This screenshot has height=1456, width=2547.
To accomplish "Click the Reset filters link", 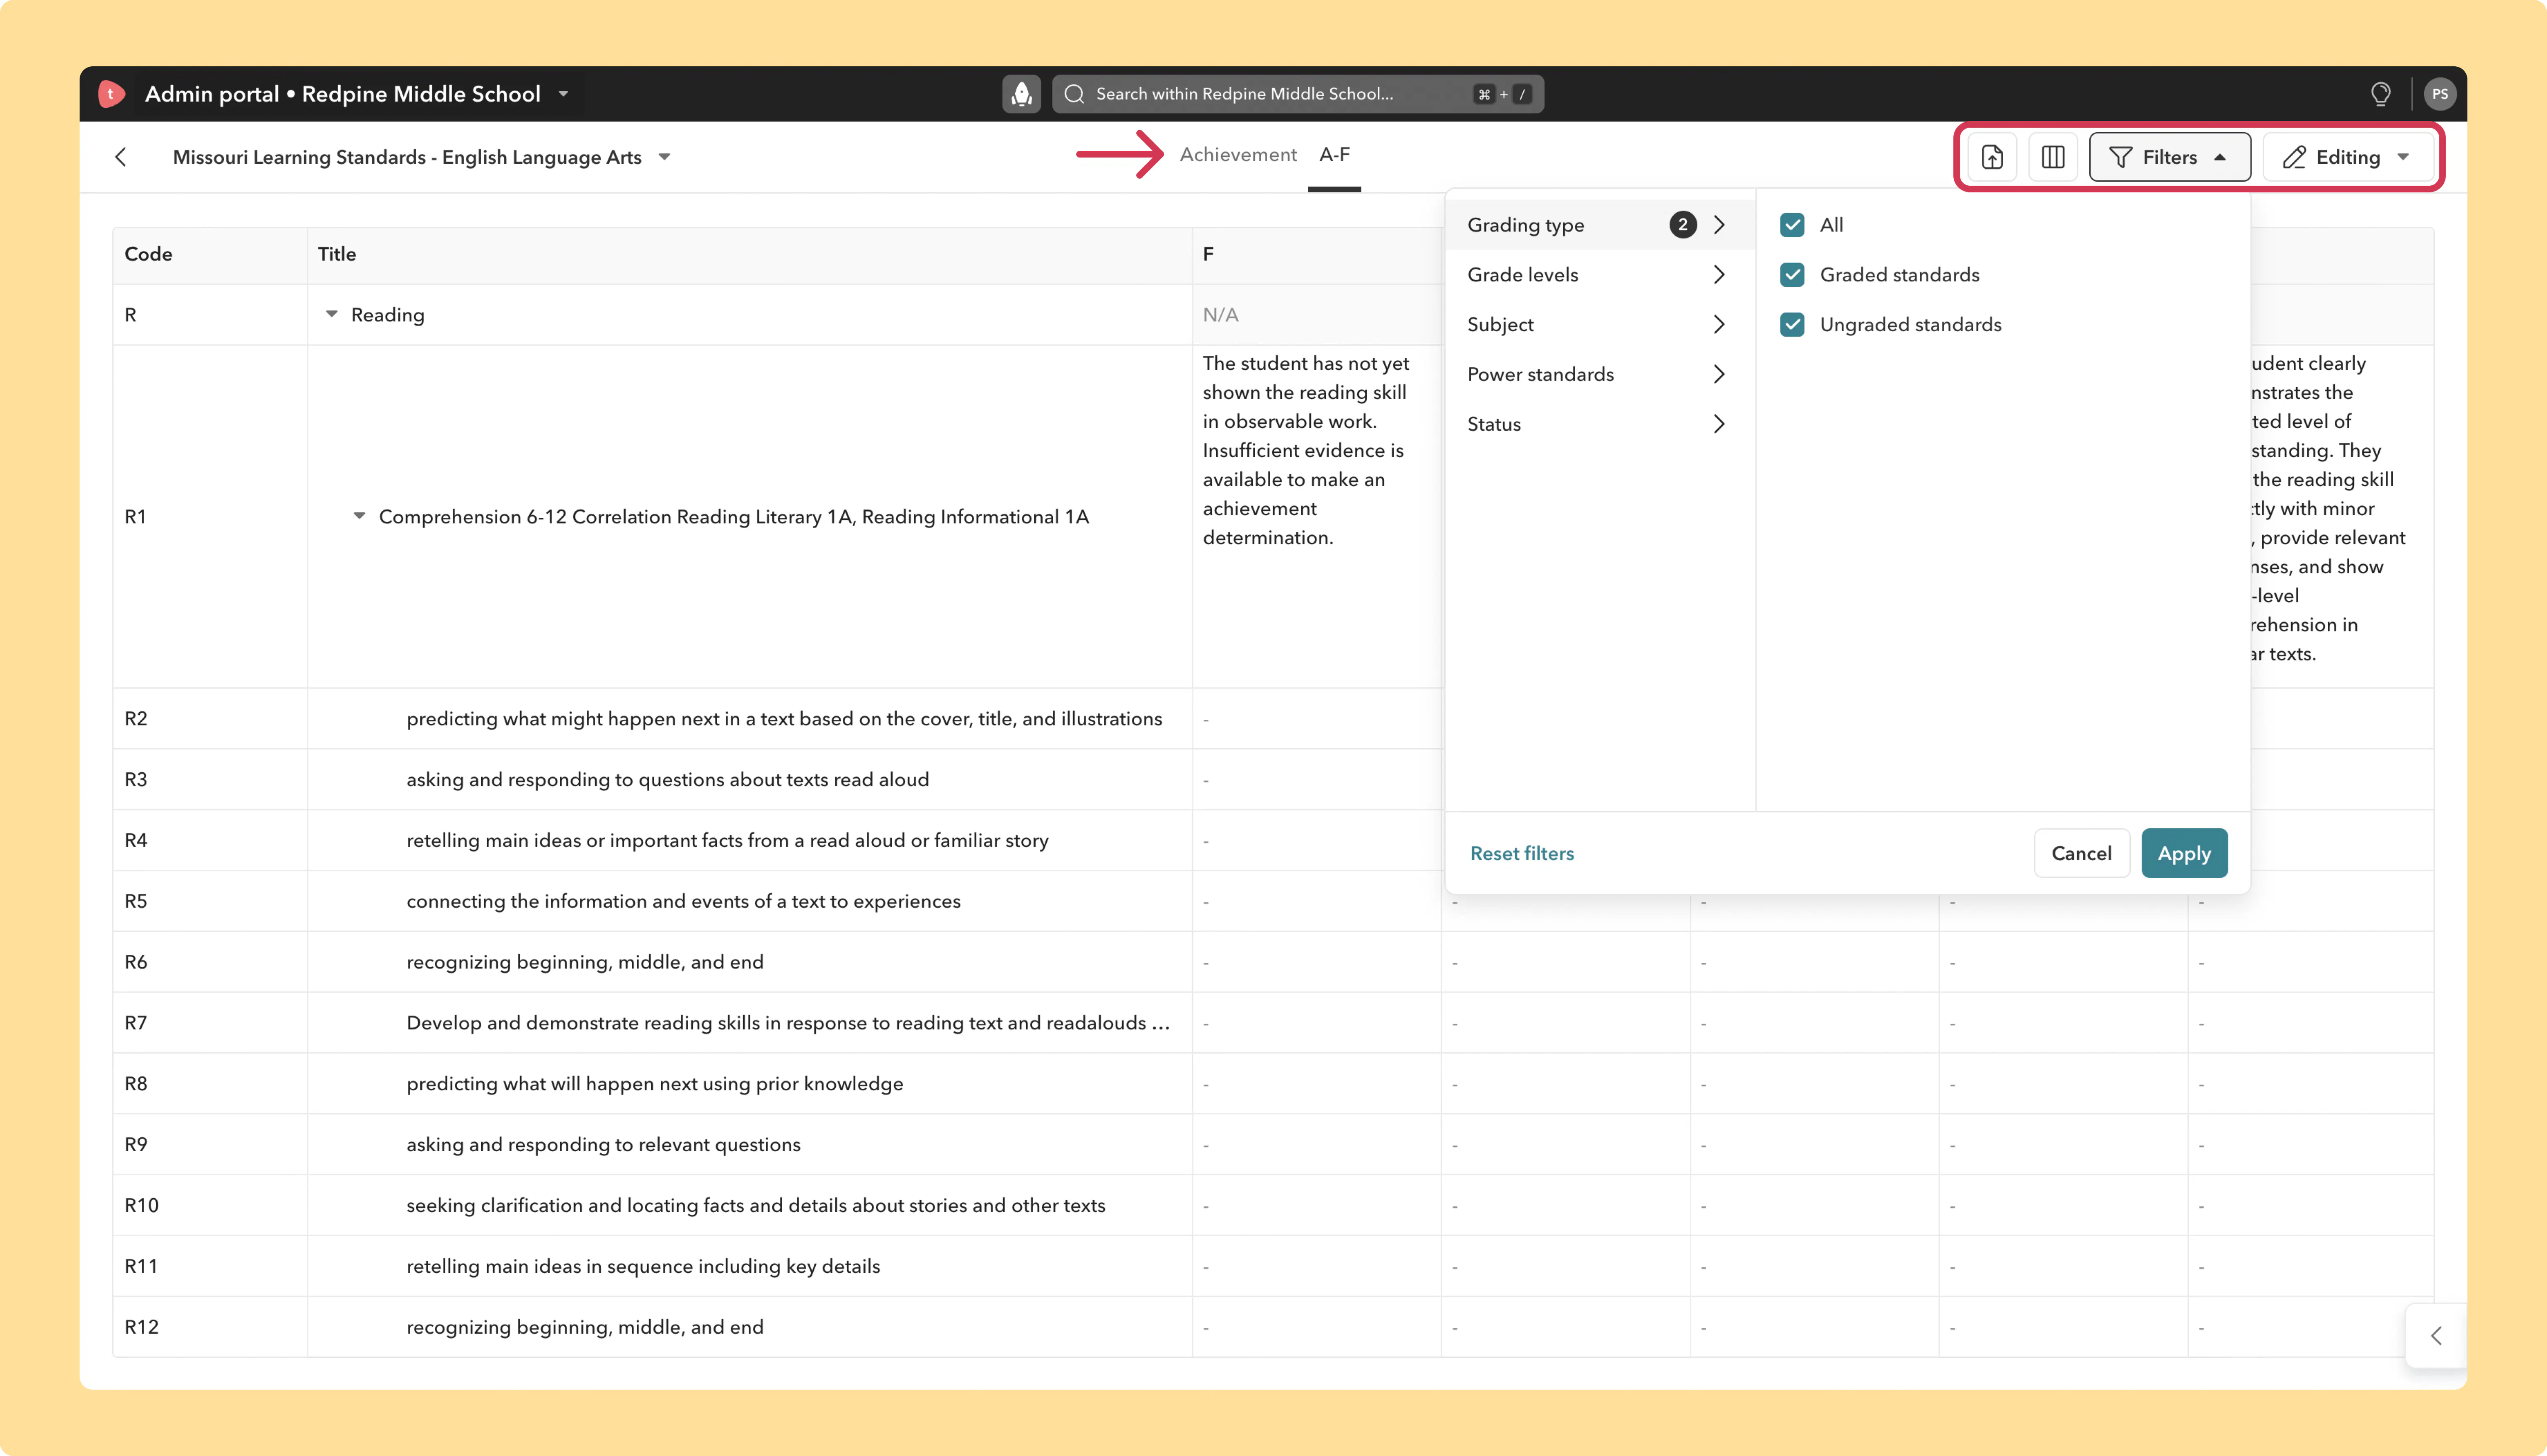I will coord(1521,854).
